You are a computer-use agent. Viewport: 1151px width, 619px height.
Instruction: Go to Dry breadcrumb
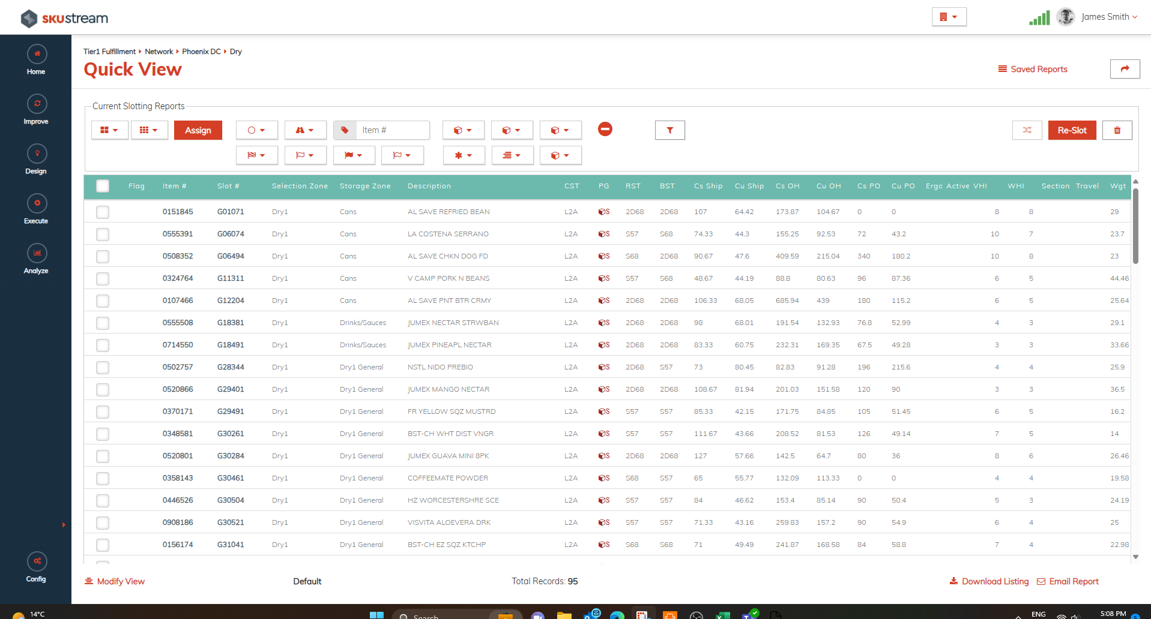(235, 52)
